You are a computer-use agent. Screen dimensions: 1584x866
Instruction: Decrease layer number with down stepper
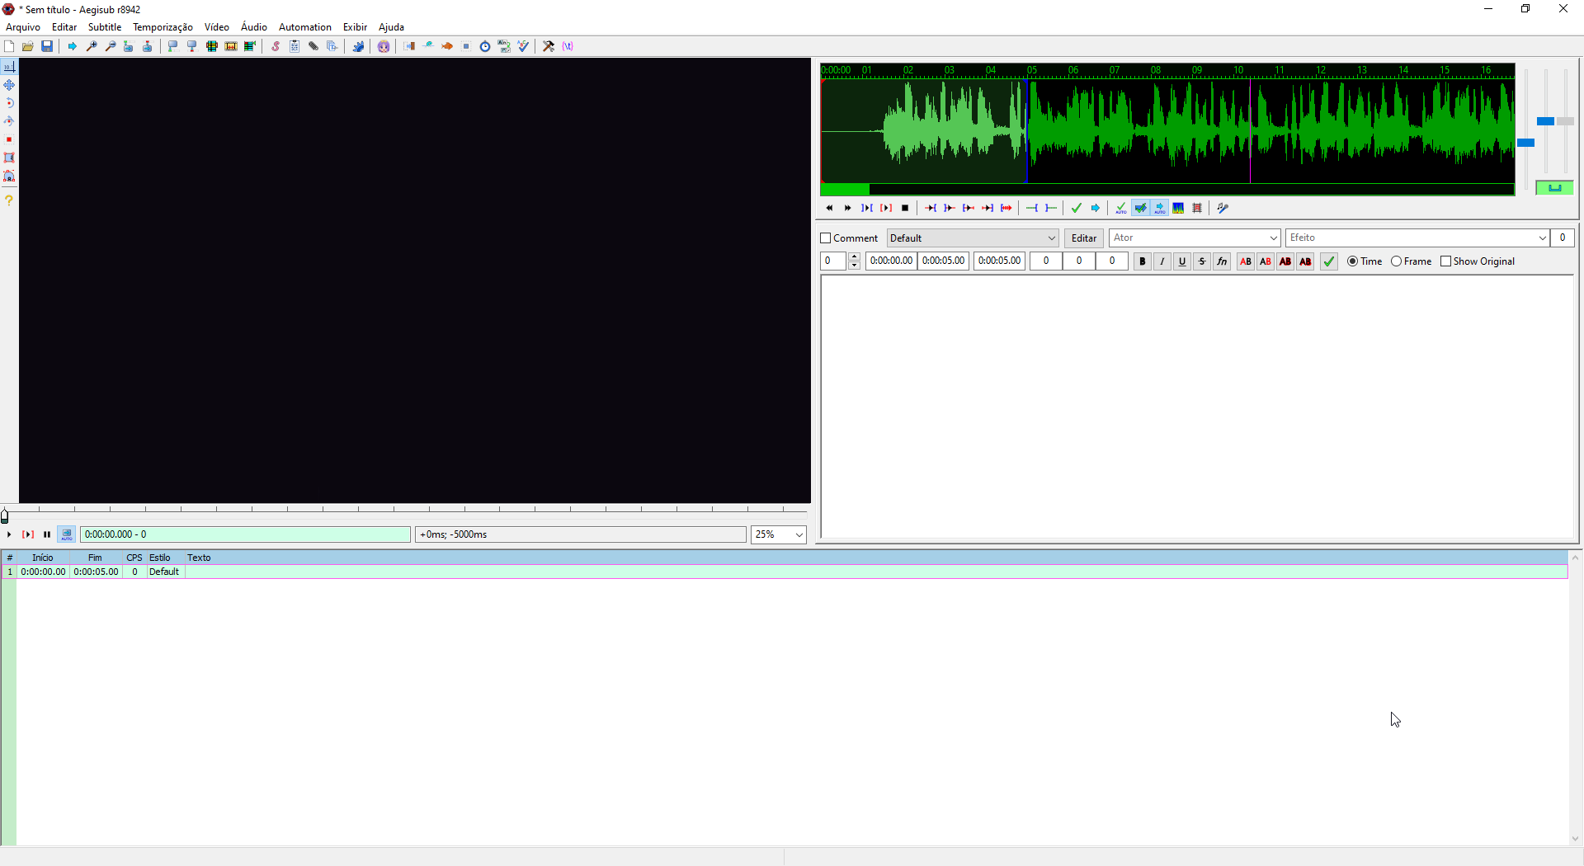point(854,266)
